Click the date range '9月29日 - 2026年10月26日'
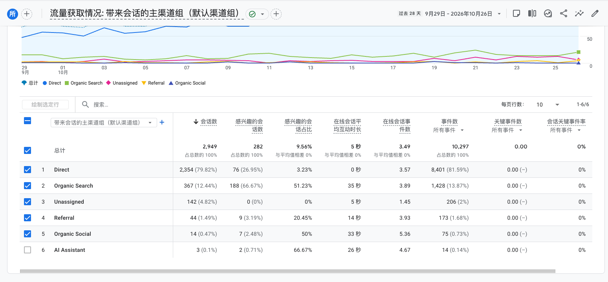 pyautogui.click(x=458, y=14)
